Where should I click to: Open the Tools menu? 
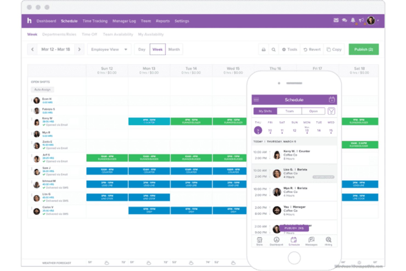290,49
